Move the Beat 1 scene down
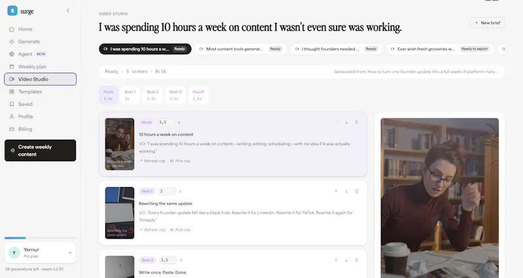Image resolution: width=523 pixels, height=278 pixels. [x=346, y=191]
